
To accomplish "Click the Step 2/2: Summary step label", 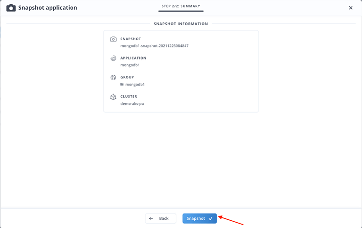I will click(181, 6).
